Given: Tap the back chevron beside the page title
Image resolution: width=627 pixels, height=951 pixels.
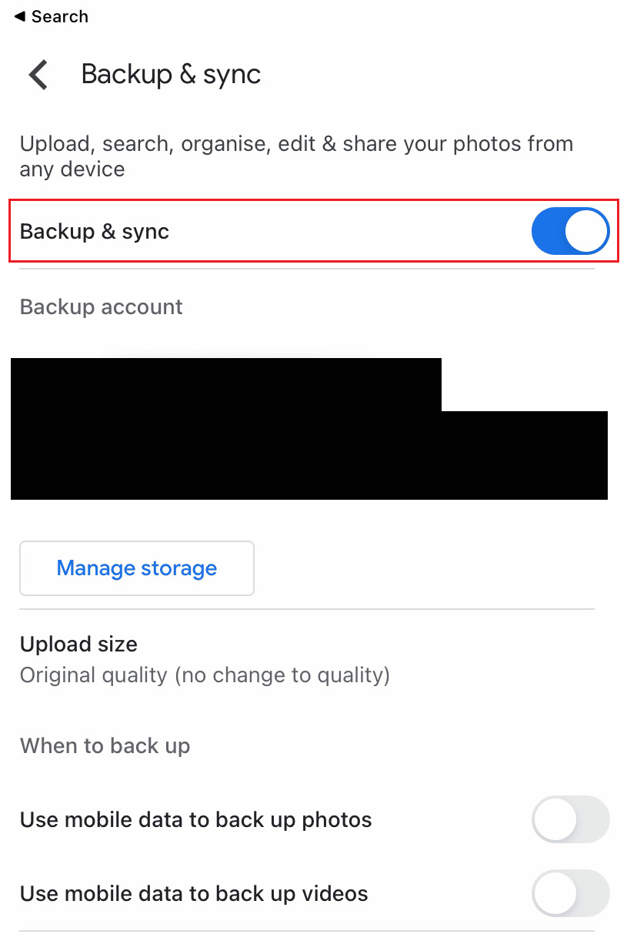Looking at the screenshot, I should pos(38,75).
